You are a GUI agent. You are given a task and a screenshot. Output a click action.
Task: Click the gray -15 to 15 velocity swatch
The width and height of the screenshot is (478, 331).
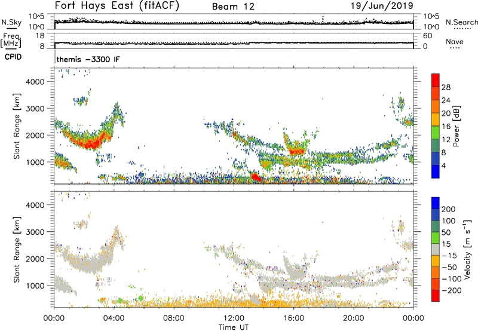(x=436, y=249)
